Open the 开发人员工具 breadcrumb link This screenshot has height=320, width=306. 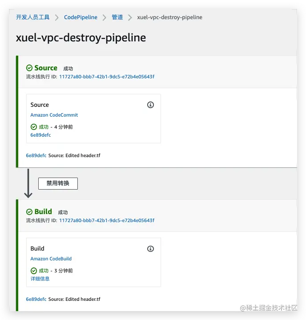click(33, 17)
